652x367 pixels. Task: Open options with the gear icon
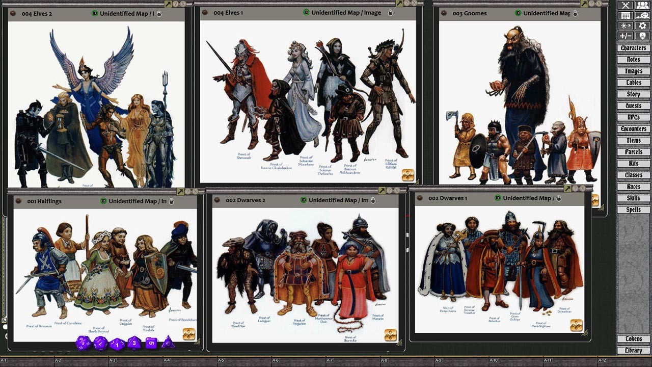642,25
